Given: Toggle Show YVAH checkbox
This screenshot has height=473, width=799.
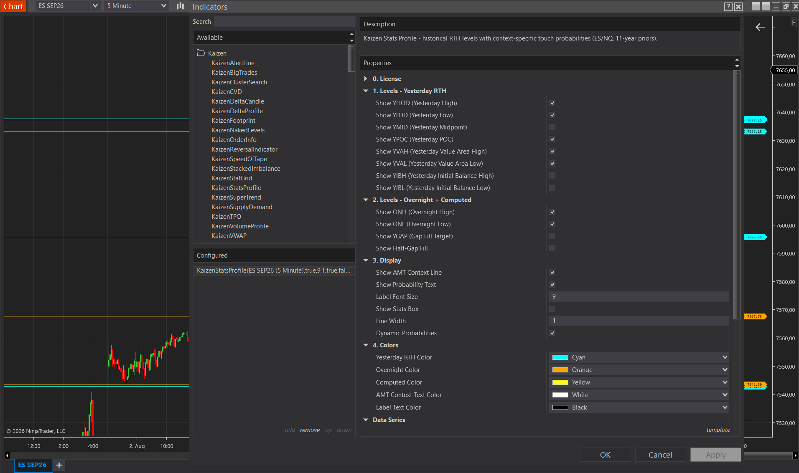Looking at the screenshot, I should tap(552, 152).
